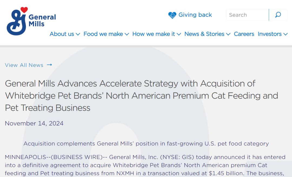Expand the News & Stories chevron
292x177 pixels.
click(228, 34)
